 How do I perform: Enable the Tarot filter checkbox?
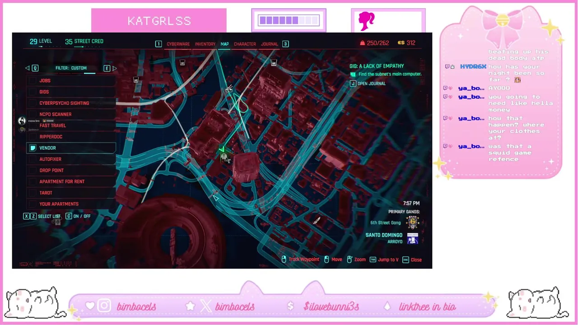pyautogui.click(x=33, y=193)
